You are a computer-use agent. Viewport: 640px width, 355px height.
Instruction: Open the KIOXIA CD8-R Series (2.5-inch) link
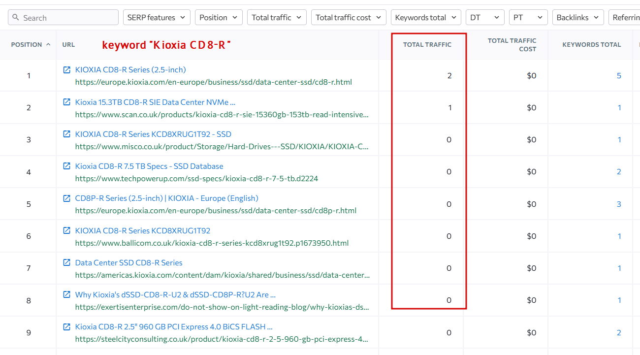click(x=130, y=70)
